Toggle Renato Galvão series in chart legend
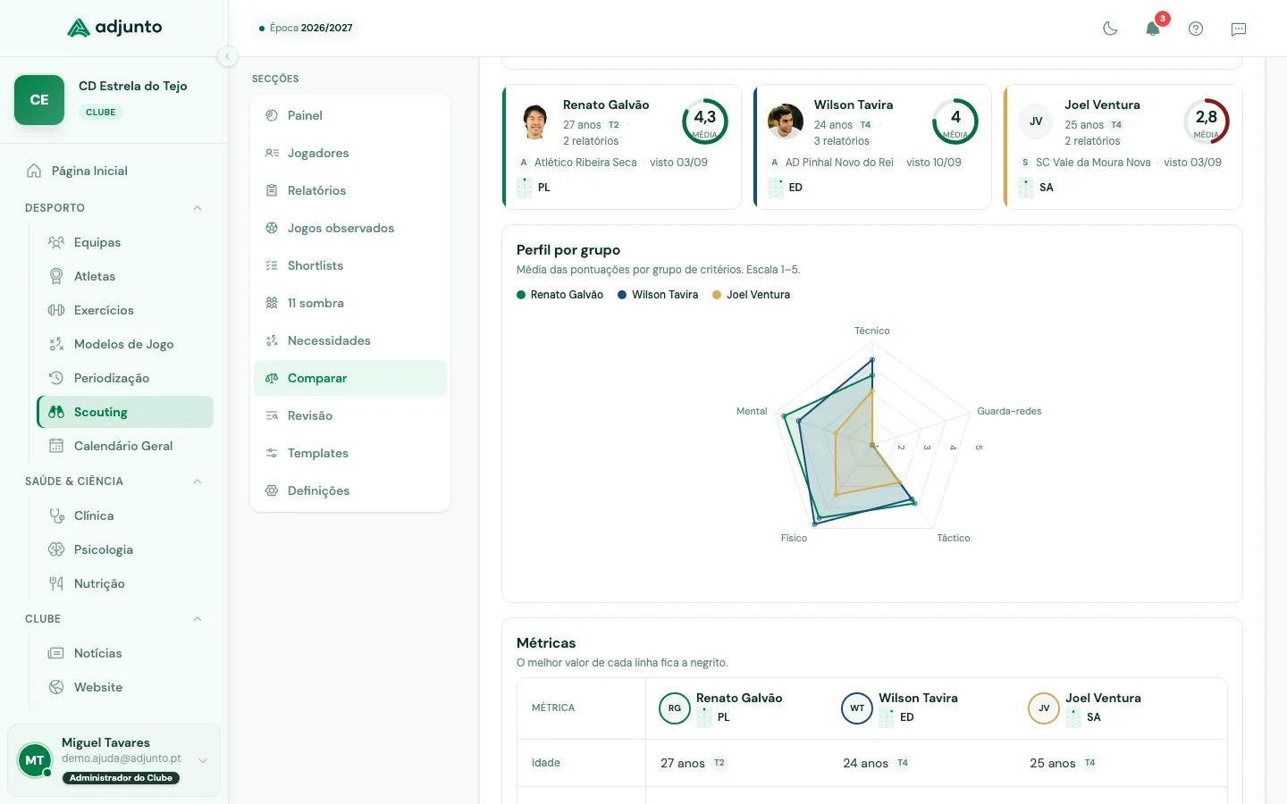Viewport: 1287px width, 804px height. coord(559,295)
